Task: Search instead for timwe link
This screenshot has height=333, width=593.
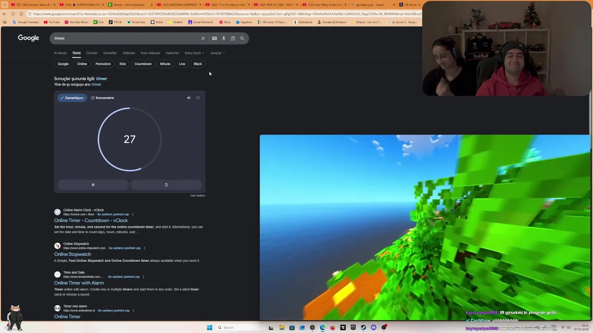Action: [x=96, y=85]
